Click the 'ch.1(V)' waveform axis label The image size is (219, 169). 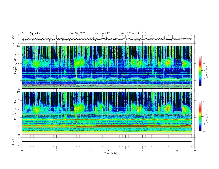pos(13,39)
